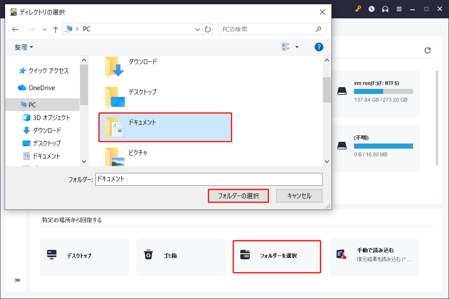The image size is (449, 299).
Task: Choose デスクトップ recovery location card
Action: pyautogui.click(x=85, y=257)
